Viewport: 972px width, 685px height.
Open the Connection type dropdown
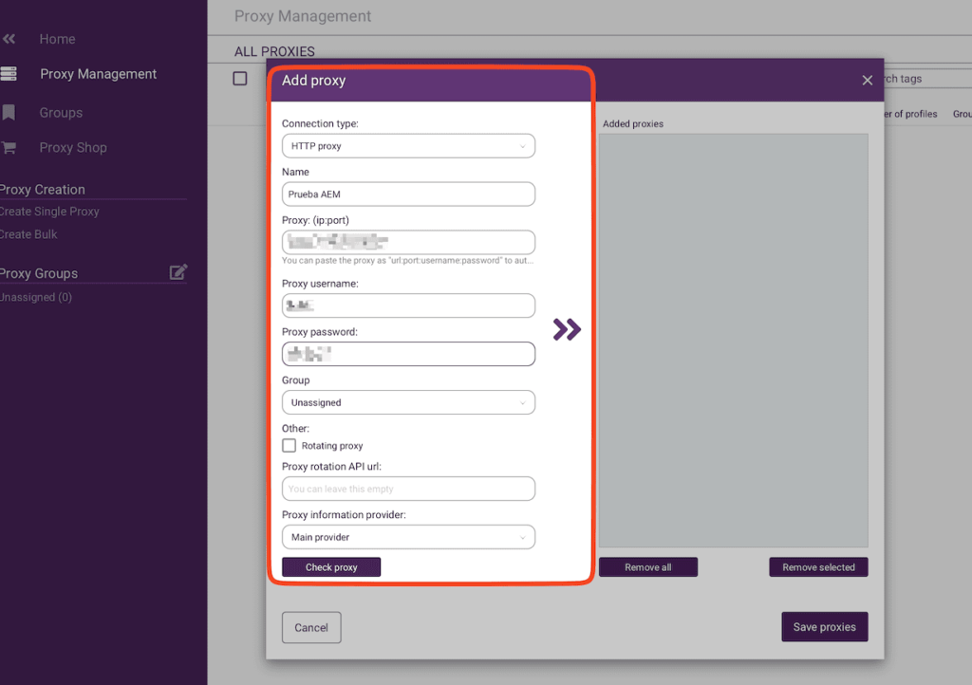pyautogui.click(x=408, y=145)
